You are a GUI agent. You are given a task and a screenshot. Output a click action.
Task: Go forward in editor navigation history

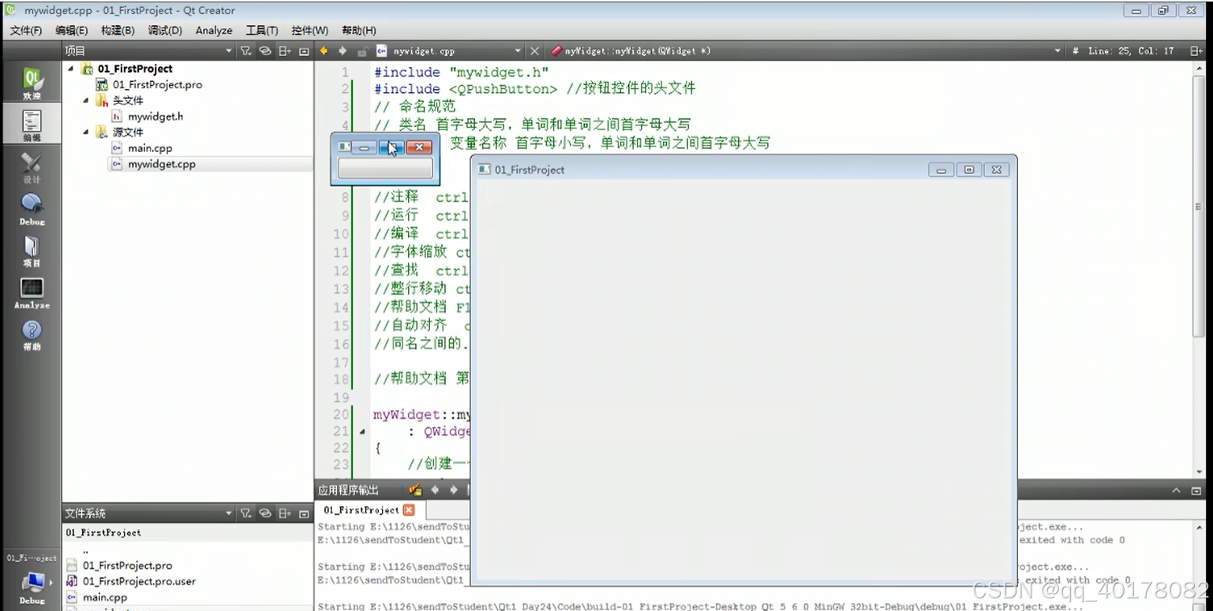pyautogui.click(x=343, y=50)
